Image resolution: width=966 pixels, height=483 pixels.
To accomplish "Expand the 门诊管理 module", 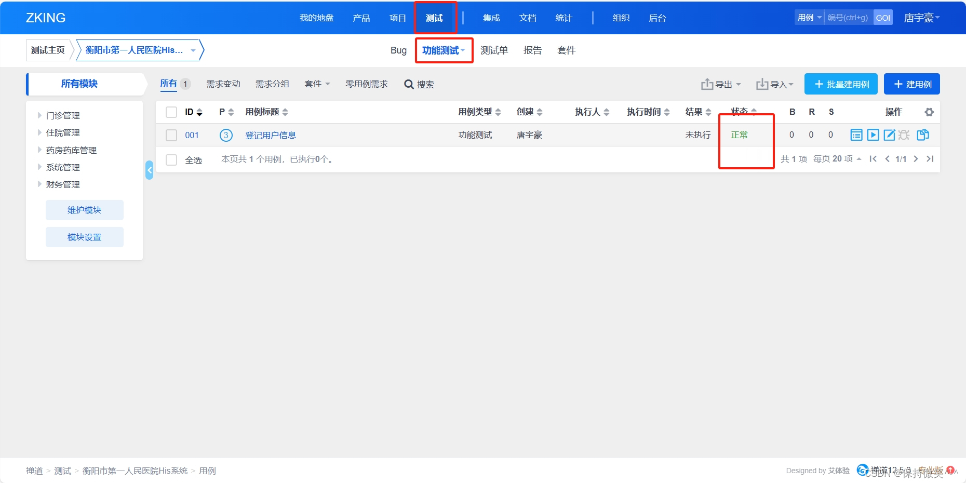I will [x=39, y=115].
